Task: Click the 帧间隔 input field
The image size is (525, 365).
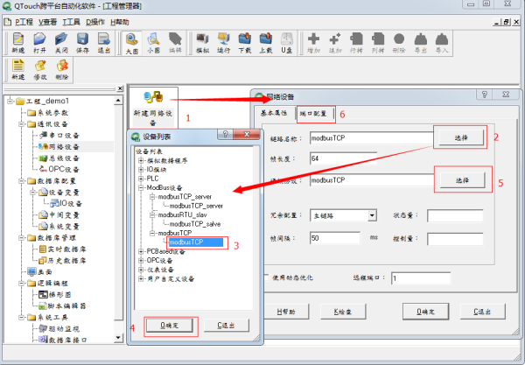Action: click(333, 238)
